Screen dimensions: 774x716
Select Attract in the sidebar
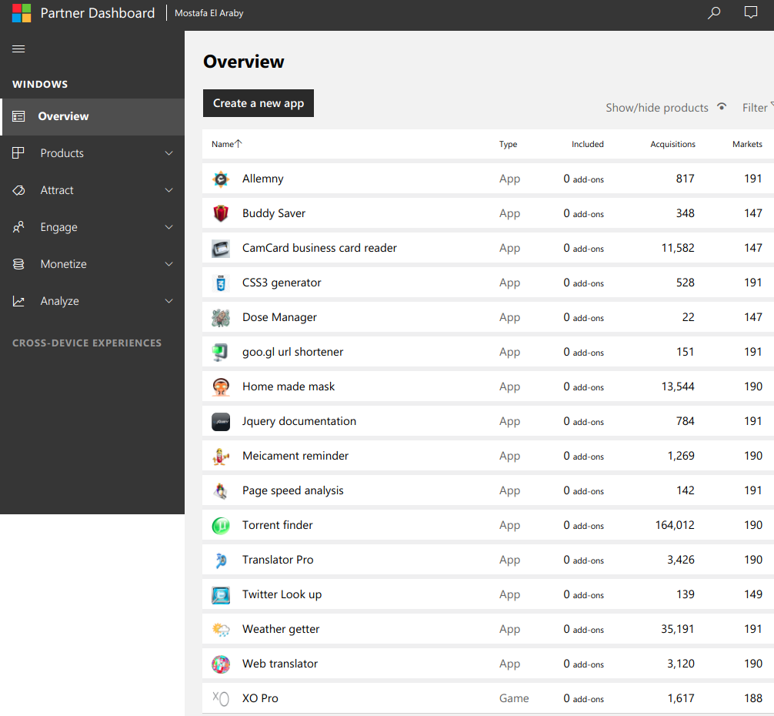coord(93,190)
